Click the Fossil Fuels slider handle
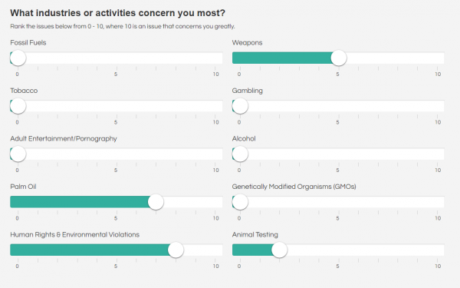 point(18,58)
